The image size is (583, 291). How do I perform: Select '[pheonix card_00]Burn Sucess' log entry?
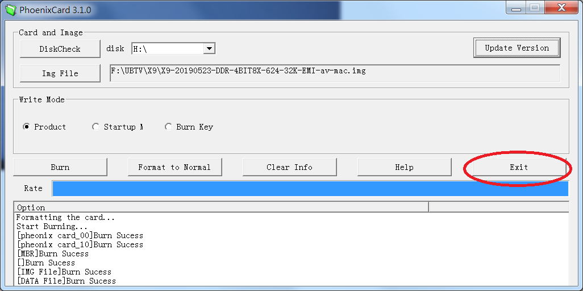pos(80,235)
